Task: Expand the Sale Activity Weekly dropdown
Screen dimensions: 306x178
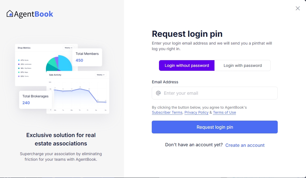Action: pos(101,75)
